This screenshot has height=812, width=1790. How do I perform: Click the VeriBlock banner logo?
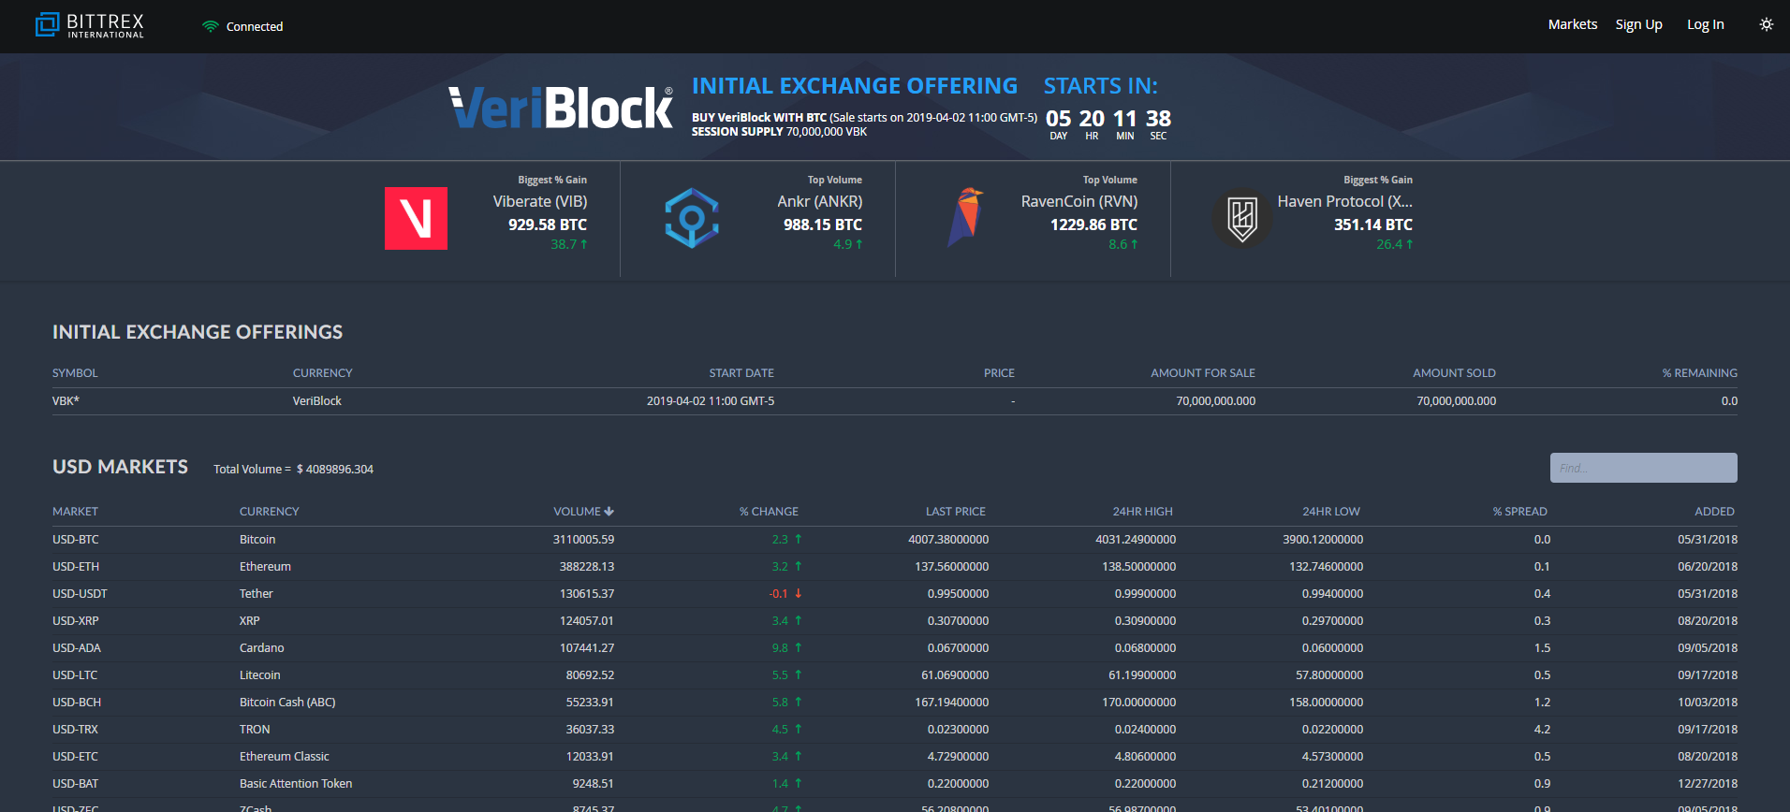[x=560, y=108]
